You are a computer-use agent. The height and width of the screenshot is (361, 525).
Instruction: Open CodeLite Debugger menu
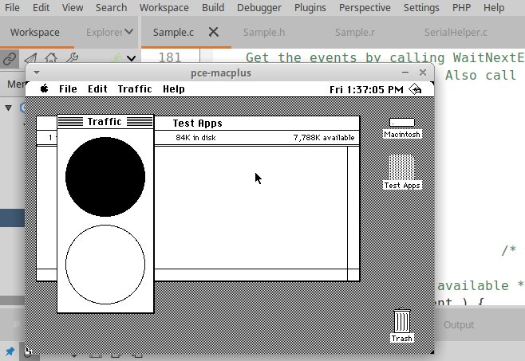(259, 7)
